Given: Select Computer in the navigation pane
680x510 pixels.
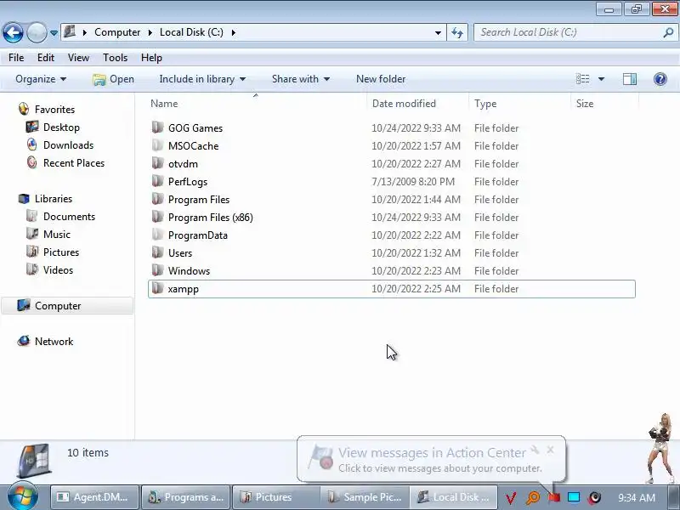Looking at the screenshot, I should pos(67,306).
